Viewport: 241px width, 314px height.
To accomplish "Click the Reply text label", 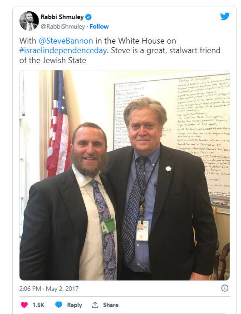I will pos(74,305).
